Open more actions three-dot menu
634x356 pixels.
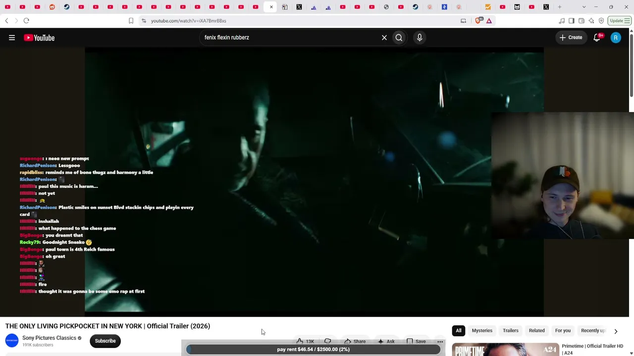pyautogui.click(x=440, y=341)
